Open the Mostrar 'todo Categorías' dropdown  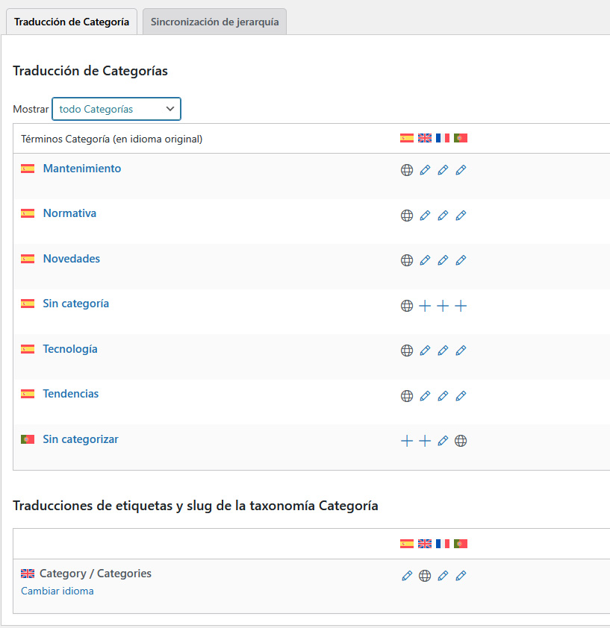[116, 109]
